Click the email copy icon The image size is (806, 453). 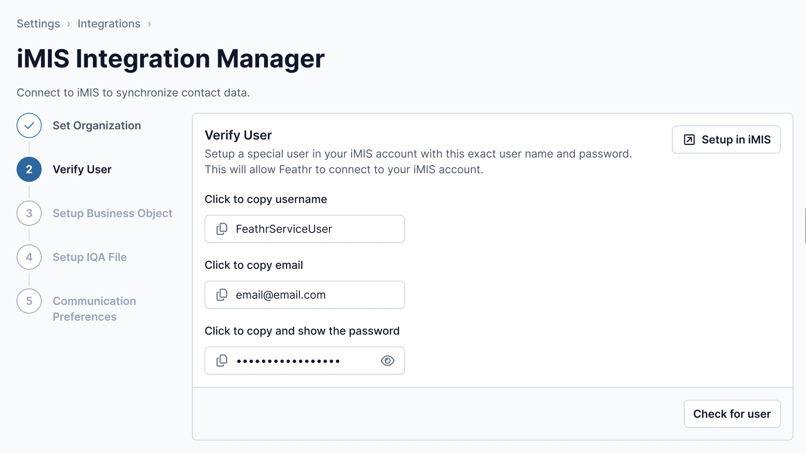pyautogui.click(x=222, y=295)
